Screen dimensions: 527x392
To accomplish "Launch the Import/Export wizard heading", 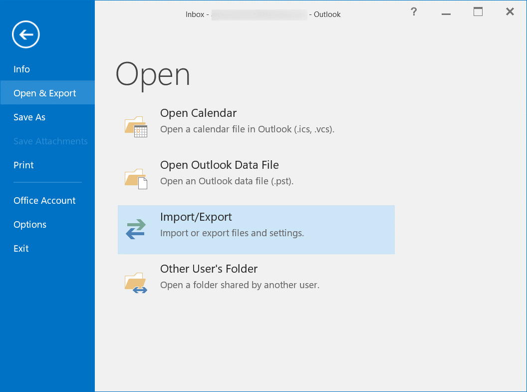I will point(196,217).
